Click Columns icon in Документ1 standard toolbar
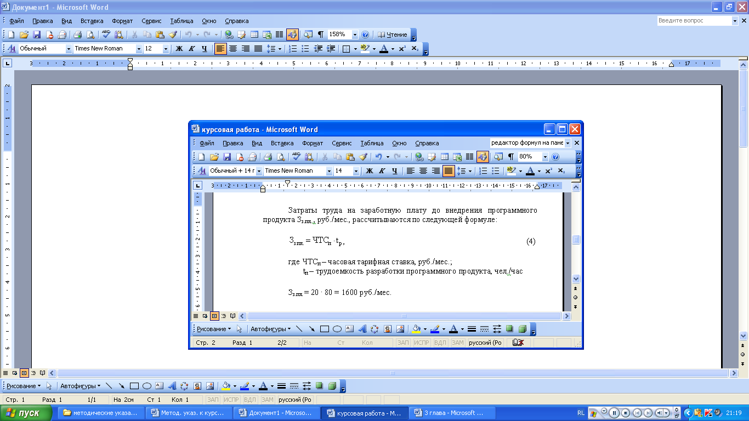The image size is (749, 421). point(279,35)
